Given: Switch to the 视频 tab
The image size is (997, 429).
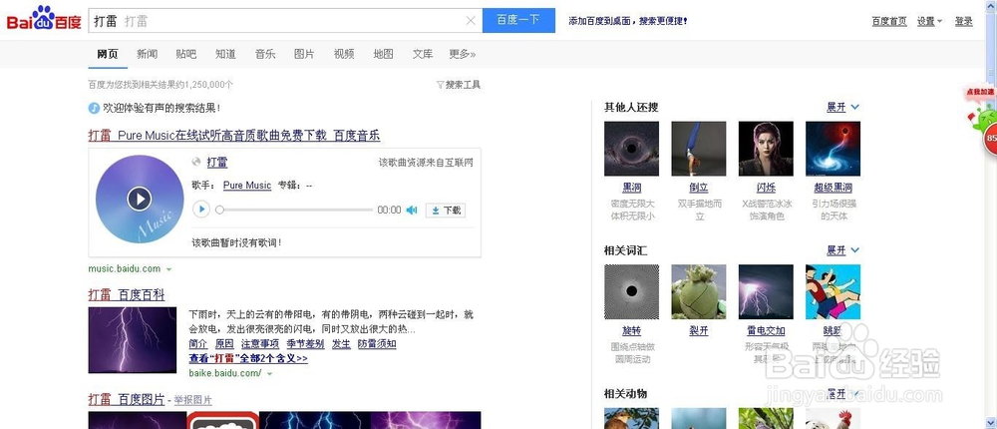Looking at the screenshot, I should coord(344,54).
